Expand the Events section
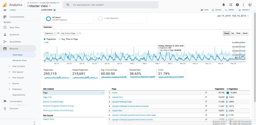256x125 pixels. click(9, 83)
